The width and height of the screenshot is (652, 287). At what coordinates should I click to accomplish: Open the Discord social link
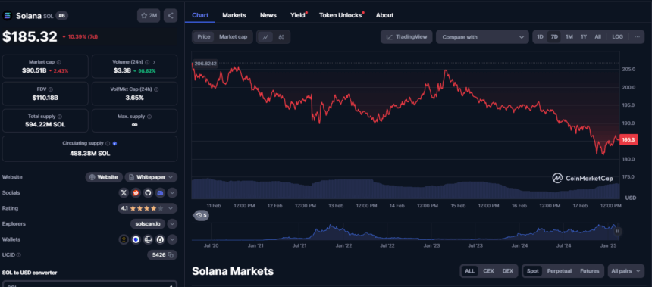[160, 192]
